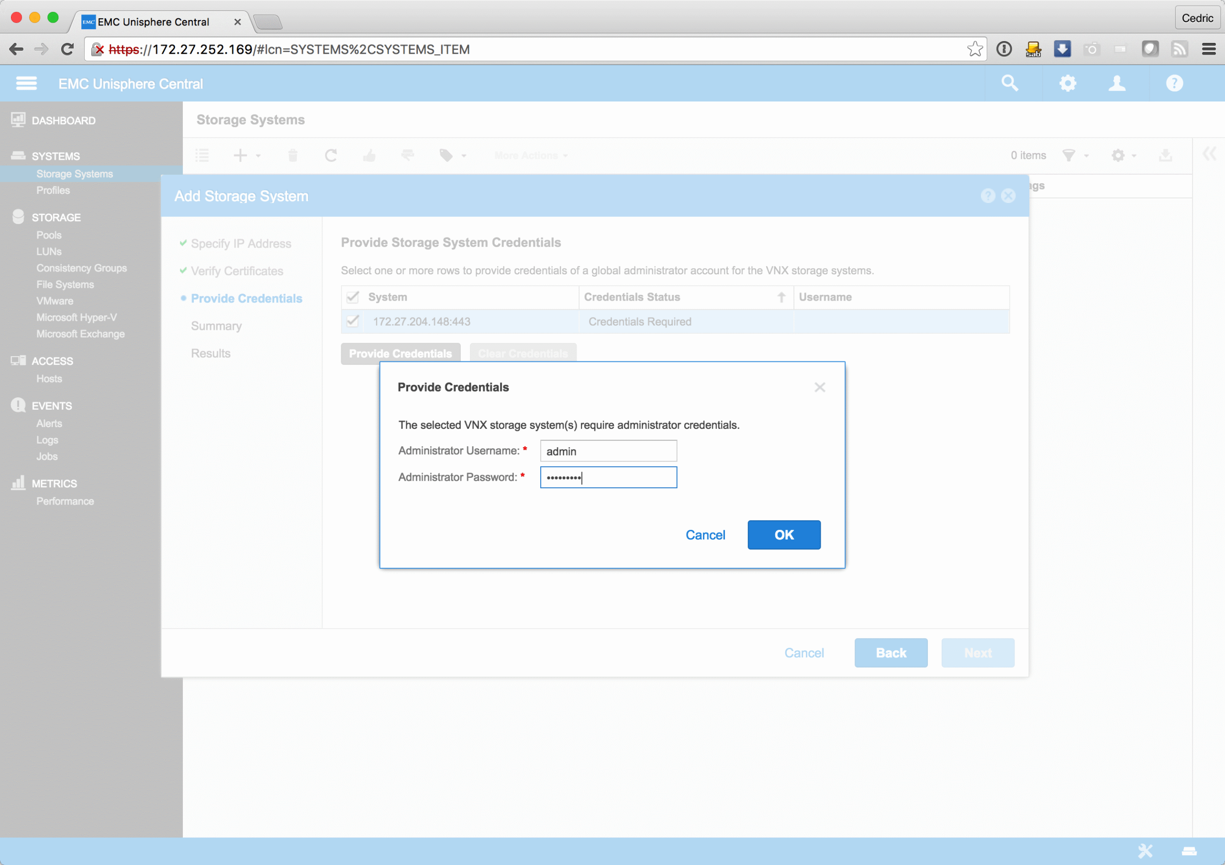Click the thumbs-up icon in toolbar
1225x865 pixels.
coord(369,155)
